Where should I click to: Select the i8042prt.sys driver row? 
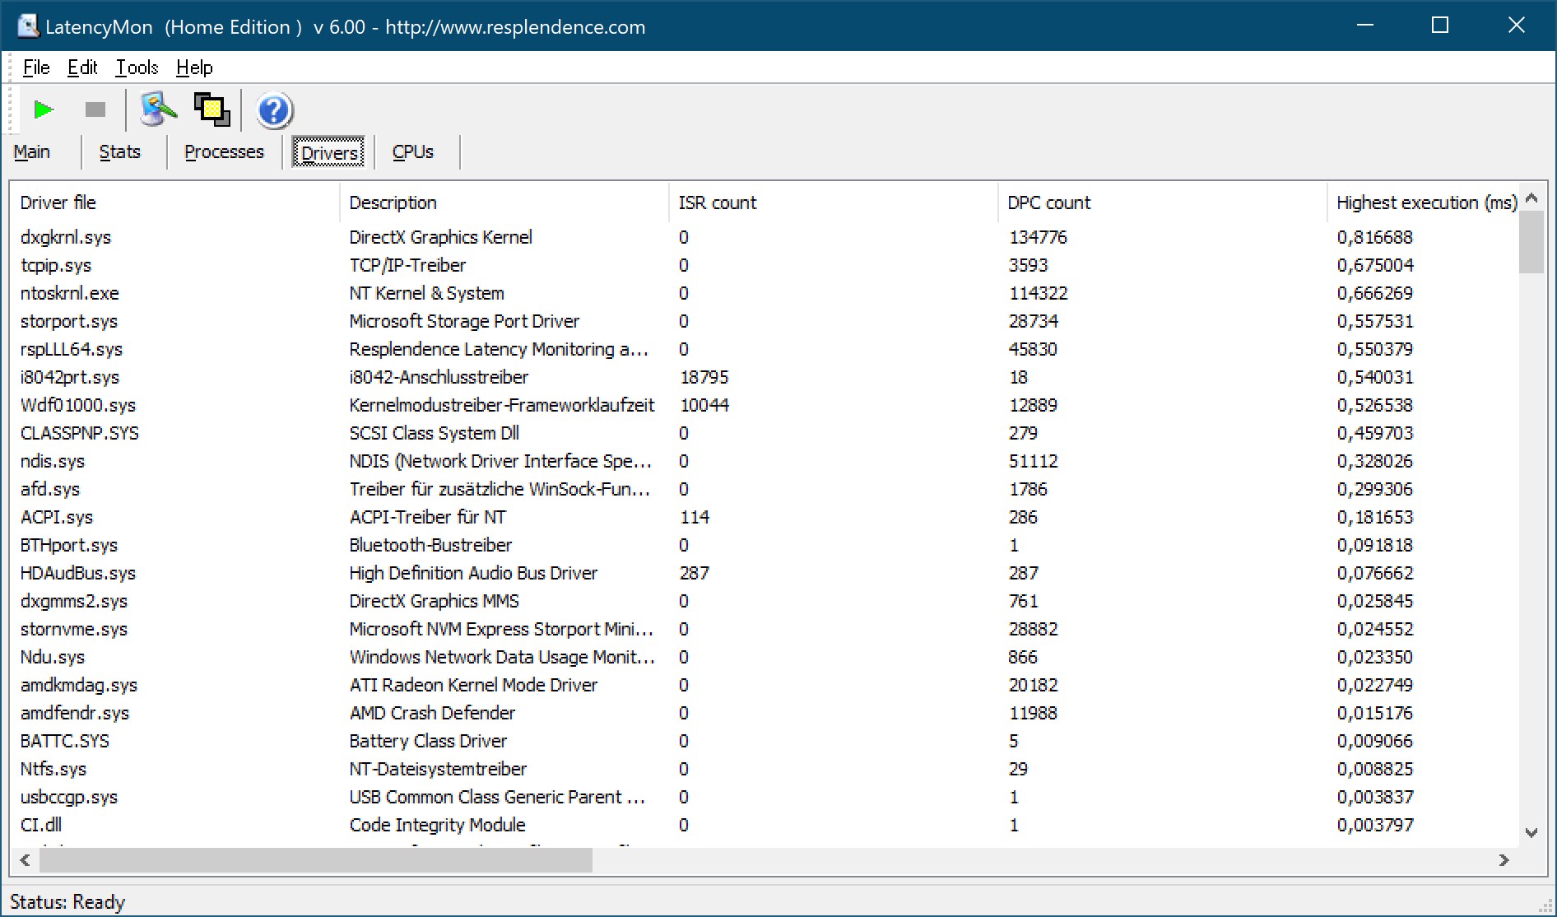point(765,377)
